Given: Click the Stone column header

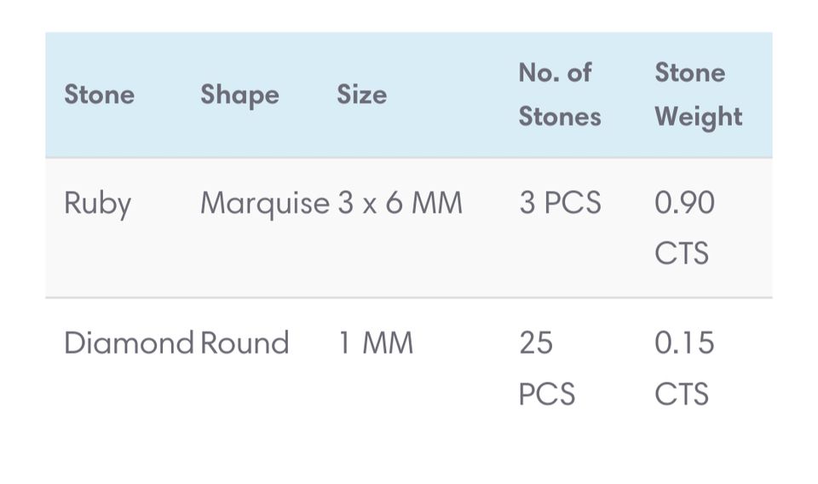Looking at the screenshot, I should (99, 95).
